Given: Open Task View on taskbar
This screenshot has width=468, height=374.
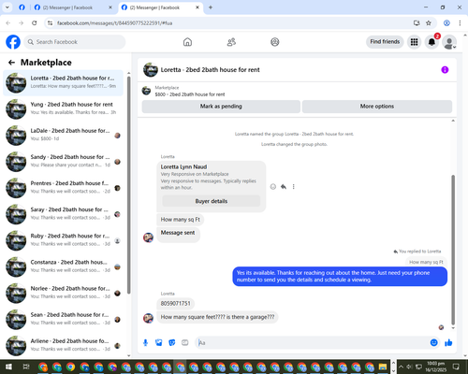Looking at the screenshot, I should click(x=26, y=367).
